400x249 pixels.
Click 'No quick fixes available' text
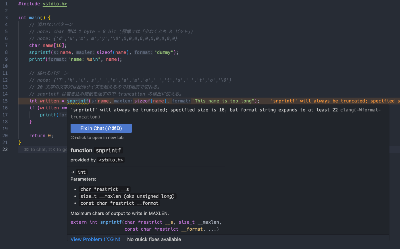pos(154,239)
